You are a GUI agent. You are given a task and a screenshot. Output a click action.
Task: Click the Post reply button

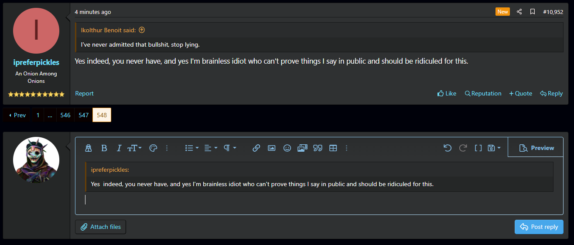[539, 227]
